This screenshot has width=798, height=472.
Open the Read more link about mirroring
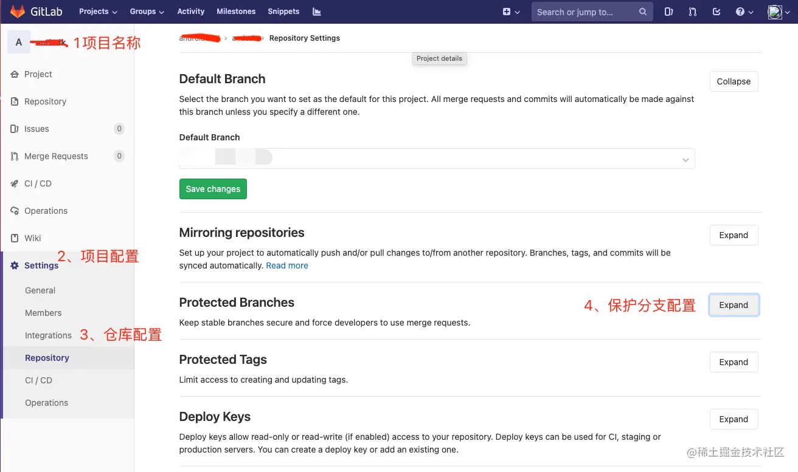(287, 265)
